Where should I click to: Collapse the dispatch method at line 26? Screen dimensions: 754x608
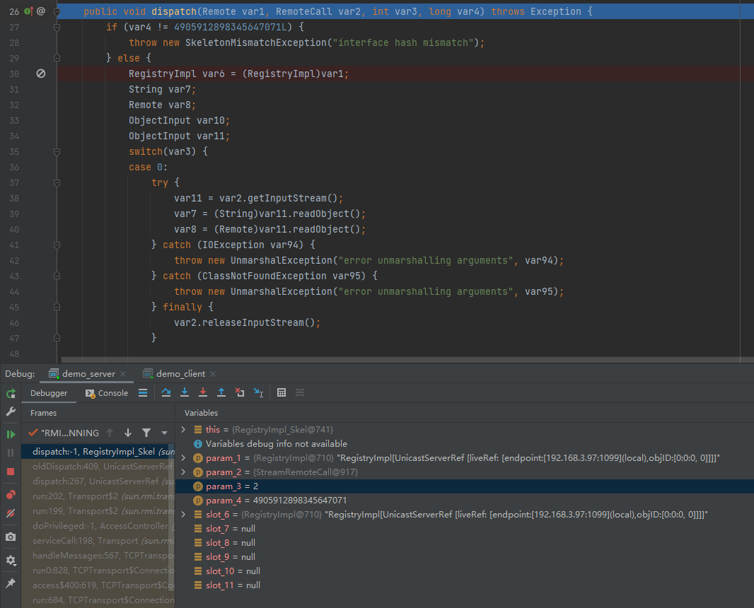(57, 11)
